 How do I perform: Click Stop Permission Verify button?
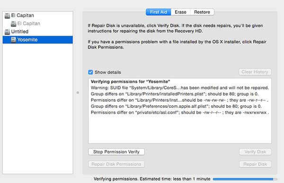(x=116, y=152)
